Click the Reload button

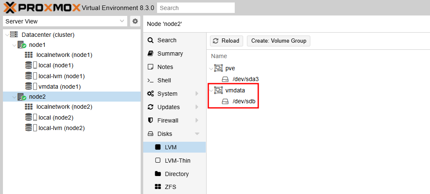tap(226, 41)
